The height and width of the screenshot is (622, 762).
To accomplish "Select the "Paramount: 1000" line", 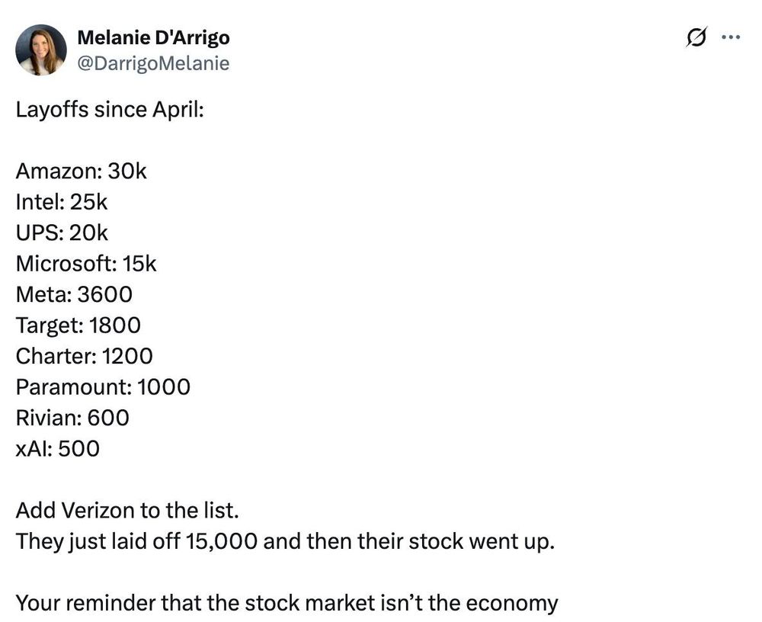I will pos(103,387).
